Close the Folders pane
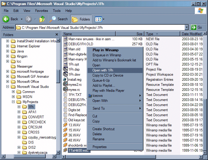Viewport: 208px width, 160px height. coord(57,35)
